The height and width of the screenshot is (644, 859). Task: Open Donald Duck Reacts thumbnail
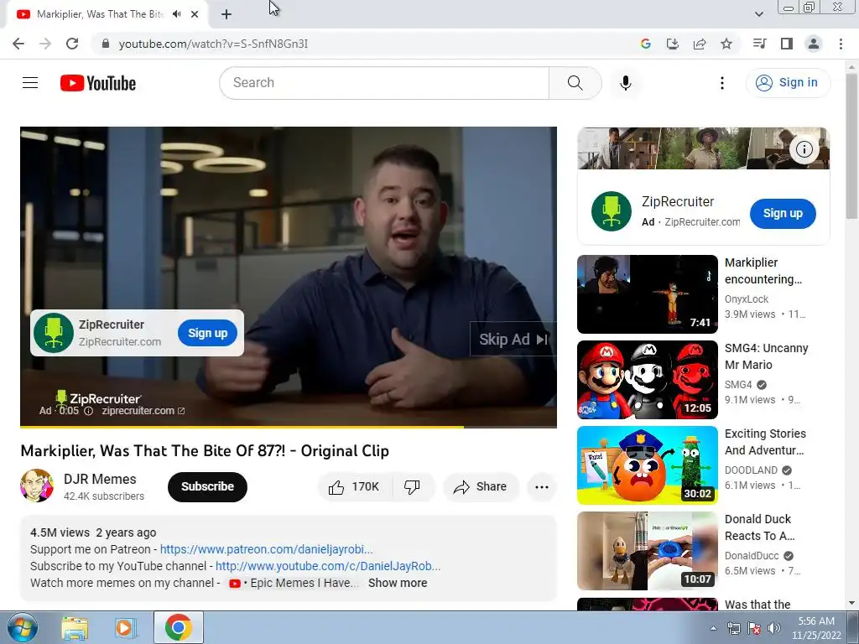coord(647,550)
